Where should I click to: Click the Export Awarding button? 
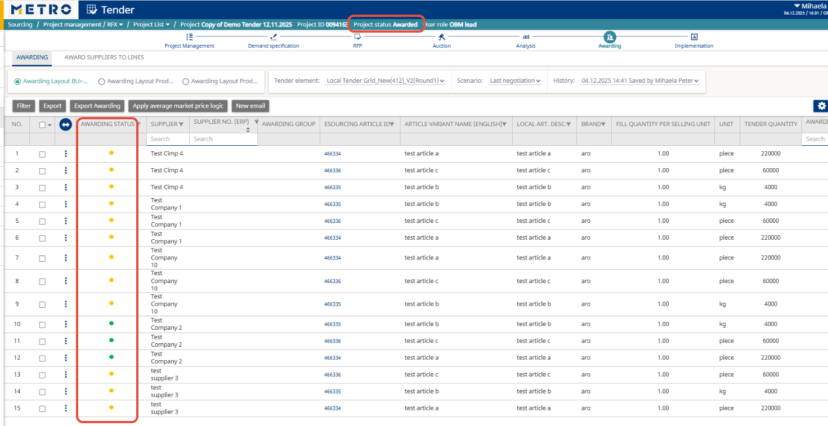97,106
